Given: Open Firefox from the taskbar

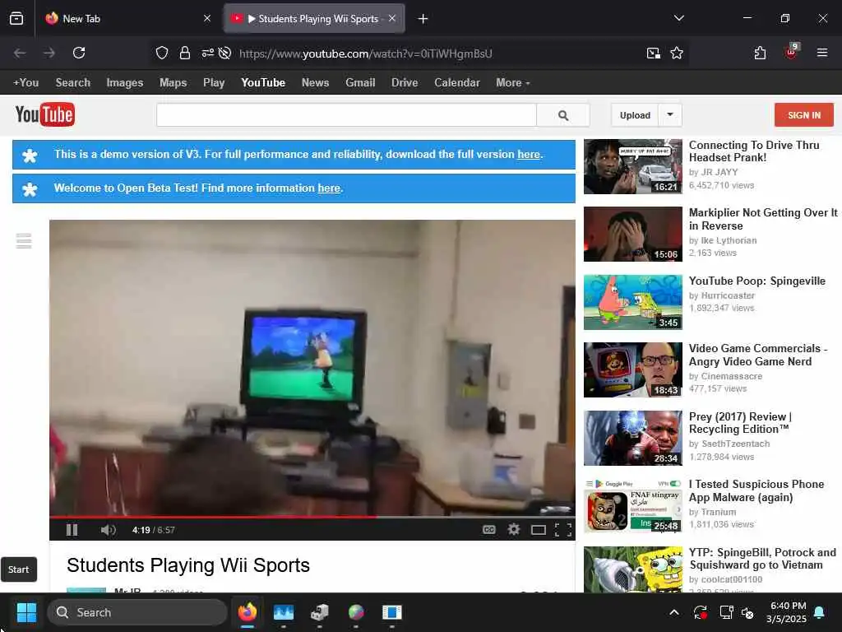Looking at the screenshot, I should tap(247, 612).
